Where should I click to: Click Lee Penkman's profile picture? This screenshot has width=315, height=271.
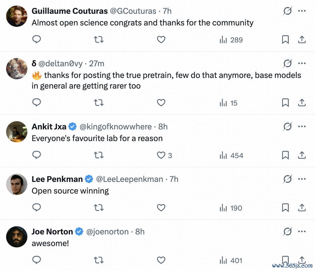17,184
